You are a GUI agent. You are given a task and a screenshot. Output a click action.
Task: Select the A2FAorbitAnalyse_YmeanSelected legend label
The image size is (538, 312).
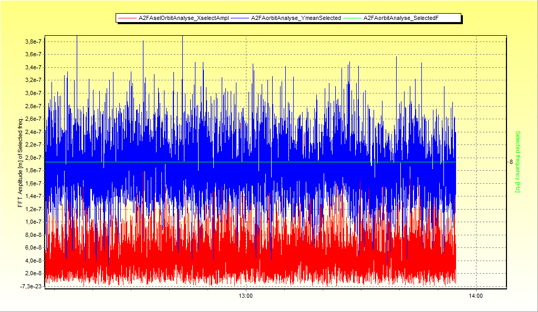pyautogui.click(x=296, y=18)
